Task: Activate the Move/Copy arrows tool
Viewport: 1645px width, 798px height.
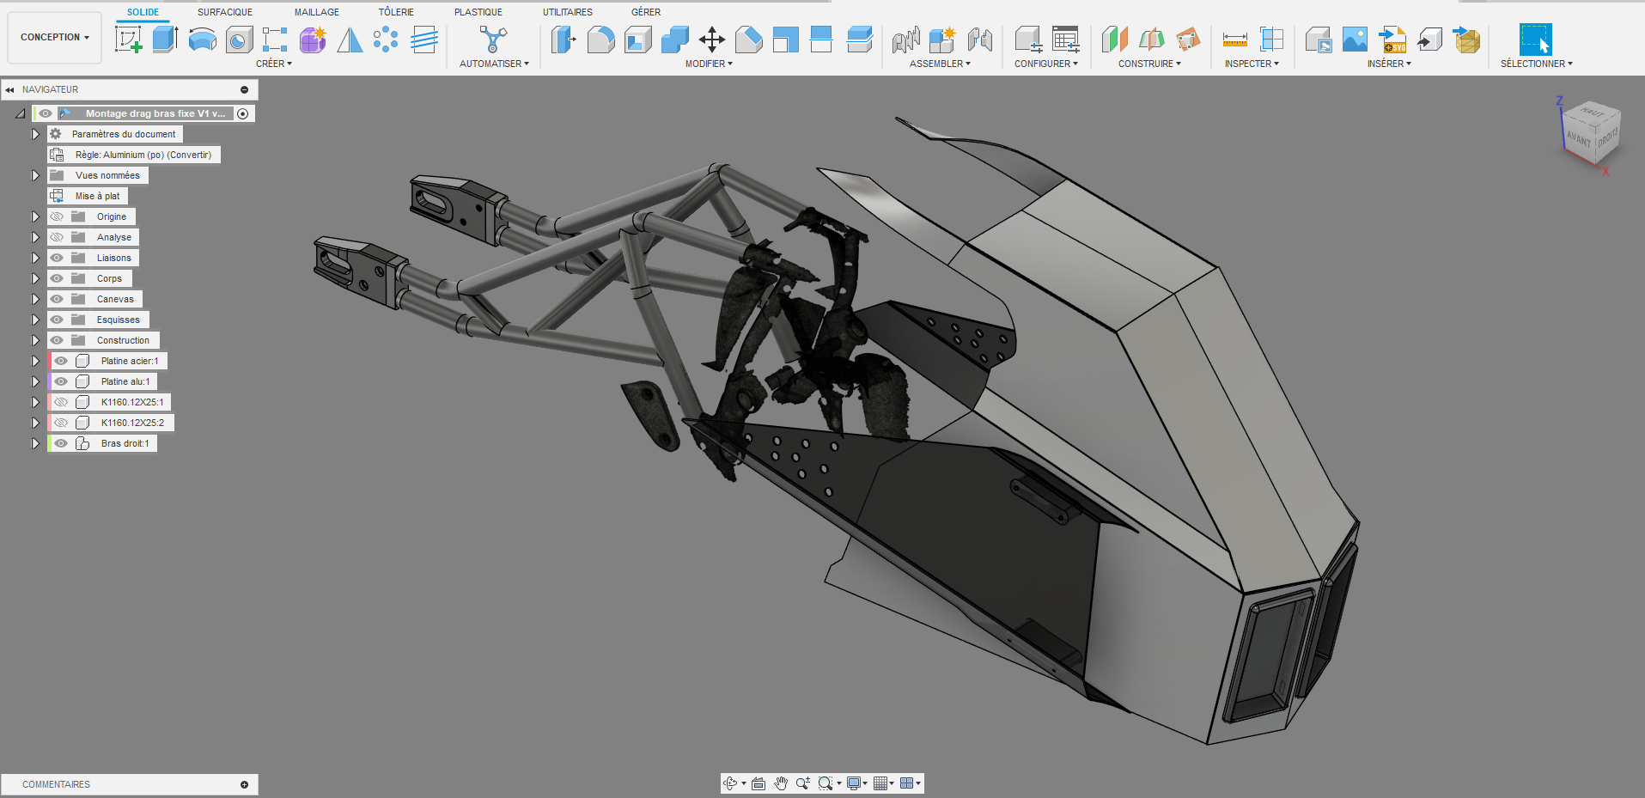Action: tap(712, 40)
